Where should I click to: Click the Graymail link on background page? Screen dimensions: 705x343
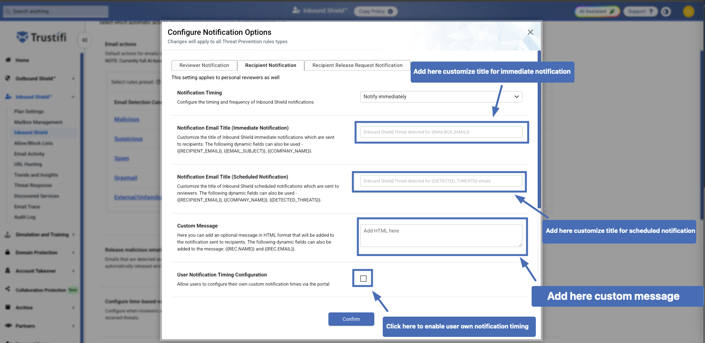coord(126,178)
